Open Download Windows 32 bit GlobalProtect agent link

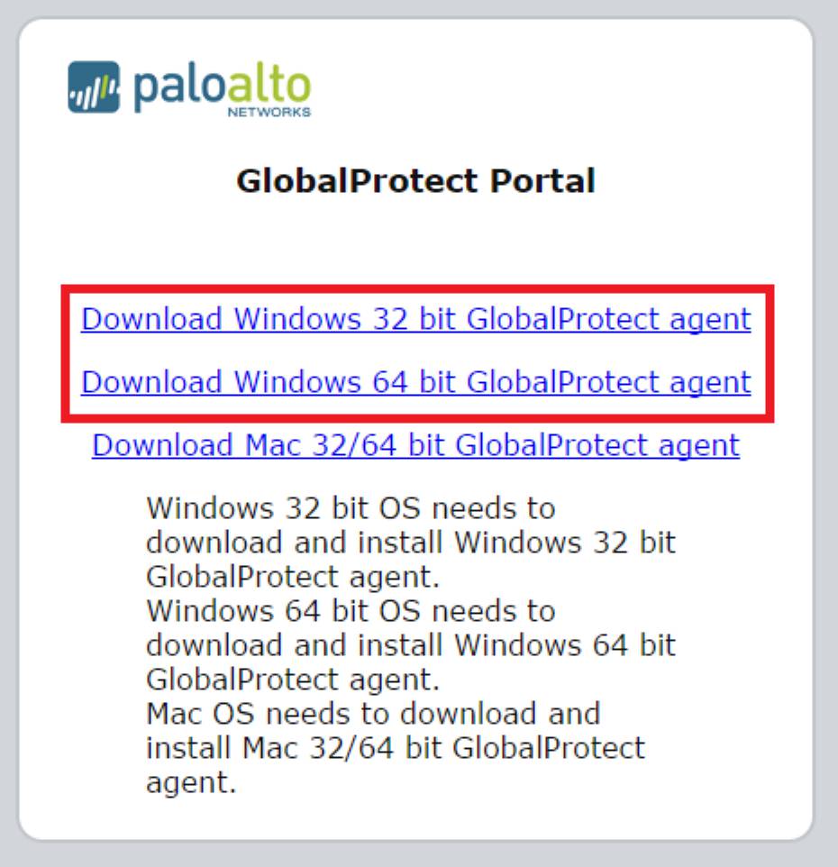(416, 320)
